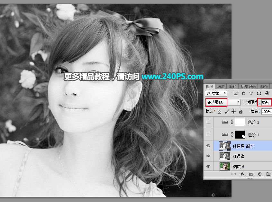Create new fill or adjustment layer
This screenshot has height=202, width=272.
click(260, 174)
